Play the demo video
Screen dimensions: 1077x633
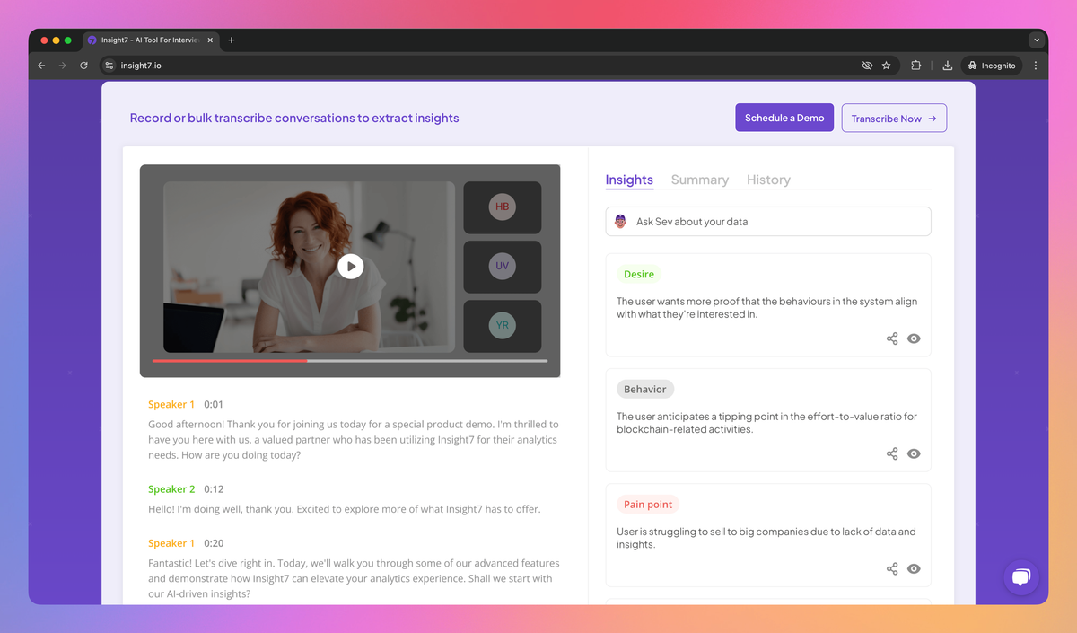(x=350, y=266)
